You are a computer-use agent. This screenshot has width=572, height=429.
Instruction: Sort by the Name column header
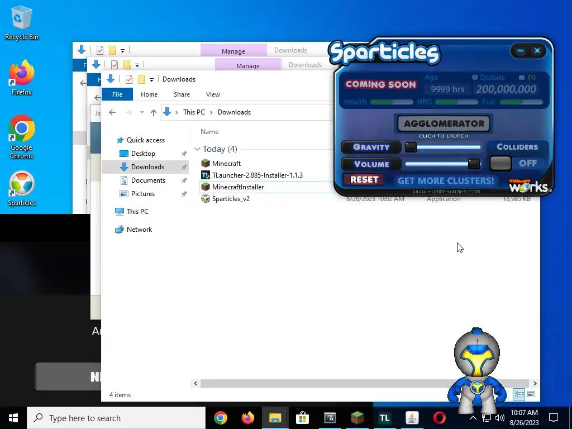click(209, 132)
